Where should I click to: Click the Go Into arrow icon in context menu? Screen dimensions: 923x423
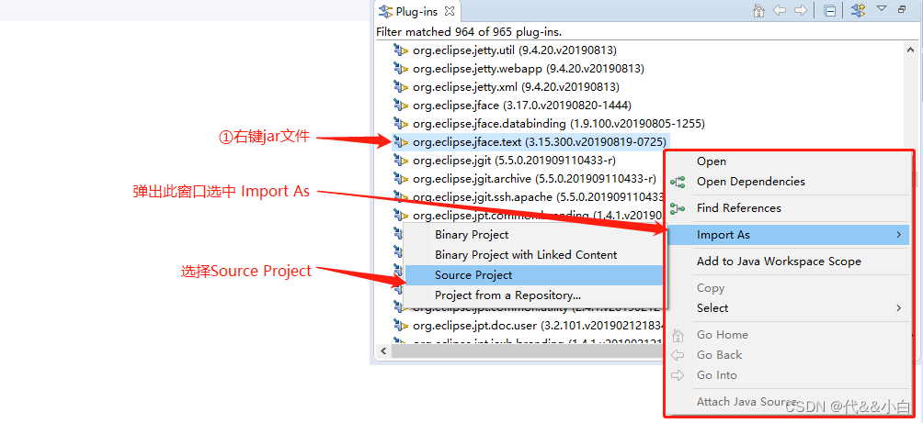point(678,374)
